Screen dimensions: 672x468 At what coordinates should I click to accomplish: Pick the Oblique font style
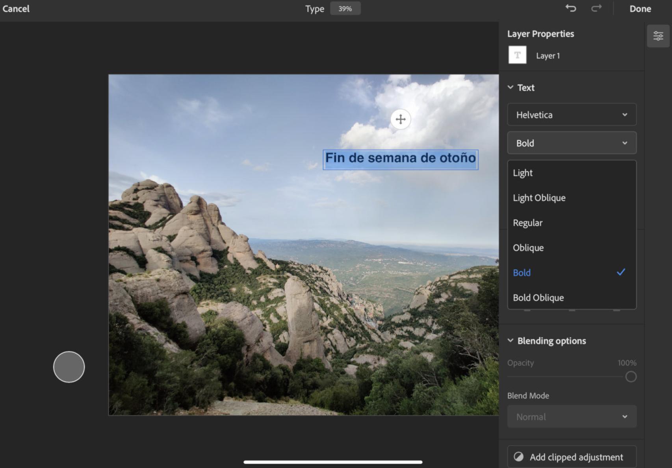click(x=528, y=248)
